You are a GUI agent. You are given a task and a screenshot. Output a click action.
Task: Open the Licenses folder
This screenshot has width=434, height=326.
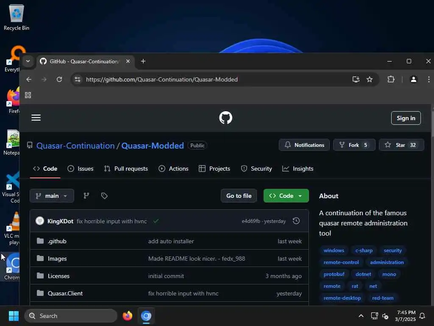tap(58, 276)
